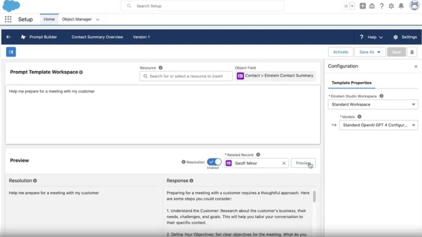Click the Response panel scrollbar

tap(314, 197)
